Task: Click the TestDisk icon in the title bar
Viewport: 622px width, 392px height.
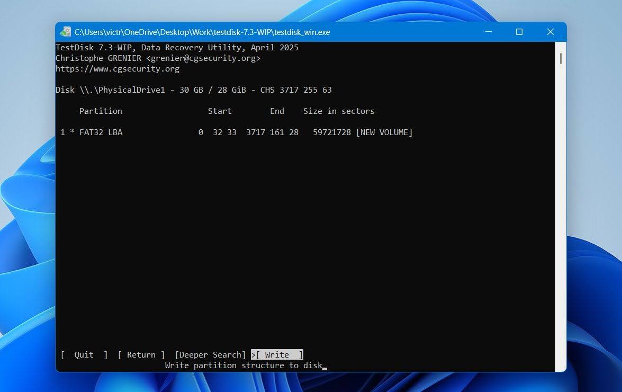Action: point(66,32)
